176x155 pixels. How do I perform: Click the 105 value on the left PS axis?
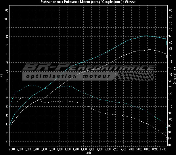tap(6, 10)
